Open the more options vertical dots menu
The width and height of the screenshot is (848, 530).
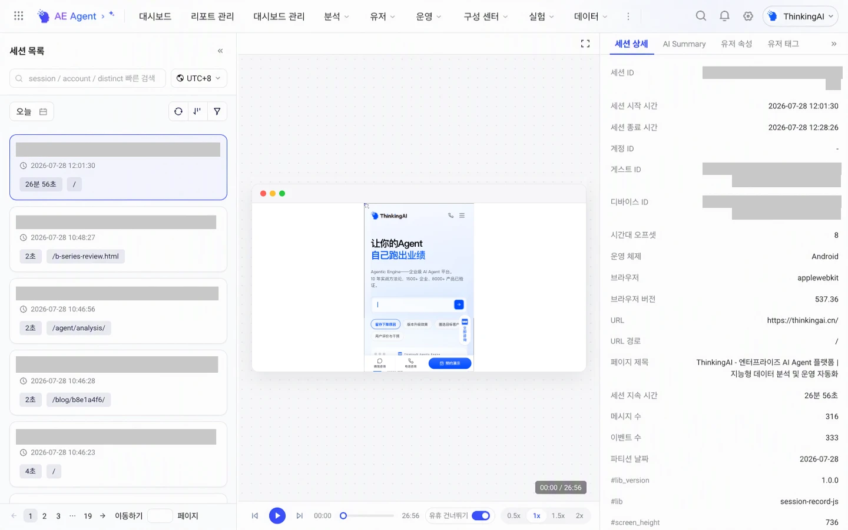628,16
